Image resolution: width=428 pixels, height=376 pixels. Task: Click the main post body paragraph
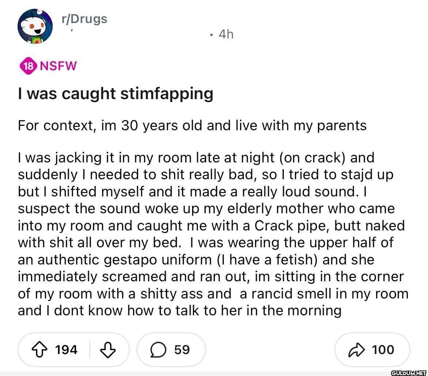[x=212, y=234]
